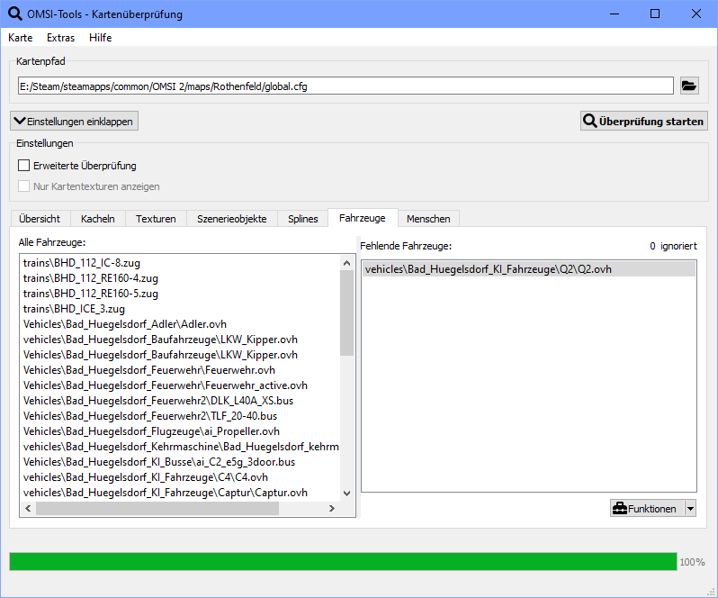
Task: Click the folder browse icon beside map path
Action: point(689,86)
